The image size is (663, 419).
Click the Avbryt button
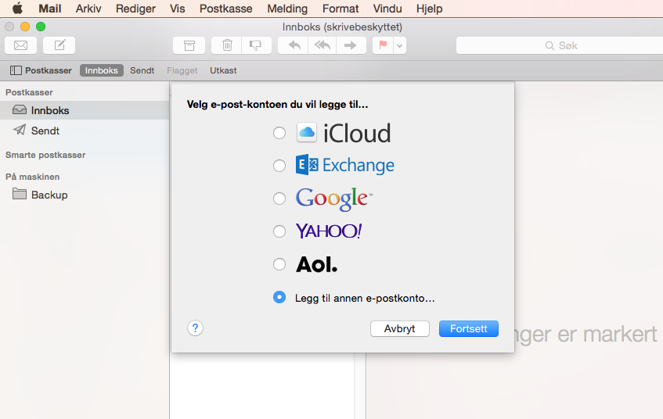coord(399,328)
